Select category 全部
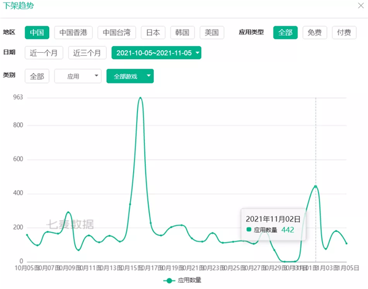The height and width of the screenshot is (289, 368). 37,76
